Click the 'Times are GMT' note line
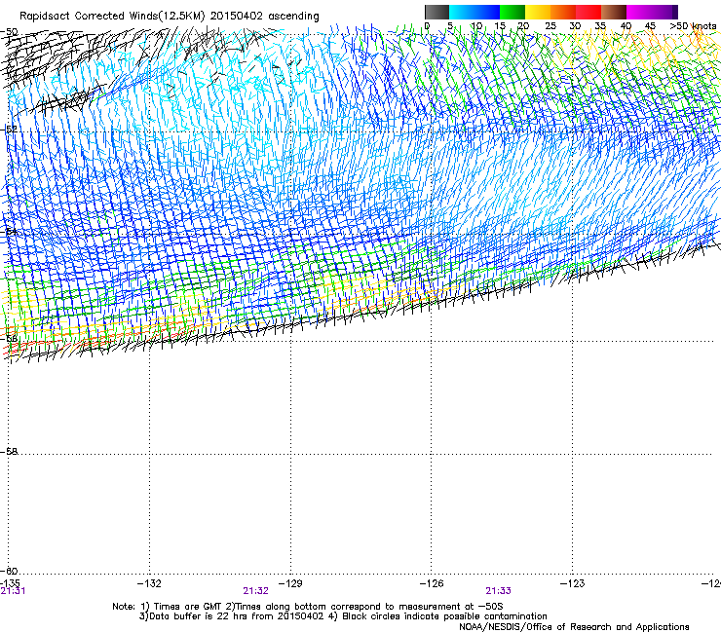 308,607
